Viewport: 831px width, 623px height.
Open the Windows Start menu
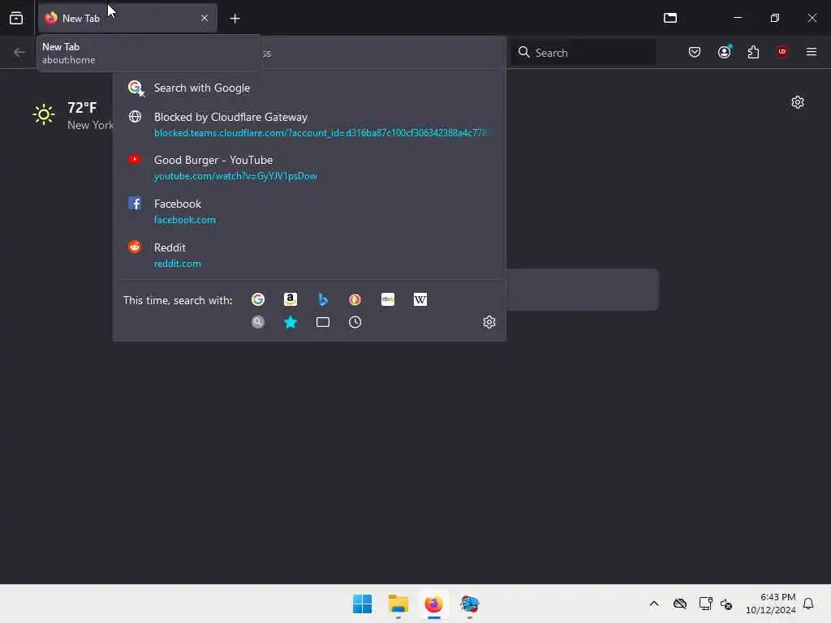pos(363,604)
